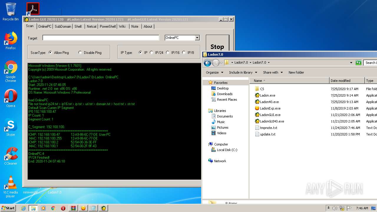This screenshot has width=377, height=212.
Task: Click the Windows Explorer taskbar icon
Action: tap(33, 208)
